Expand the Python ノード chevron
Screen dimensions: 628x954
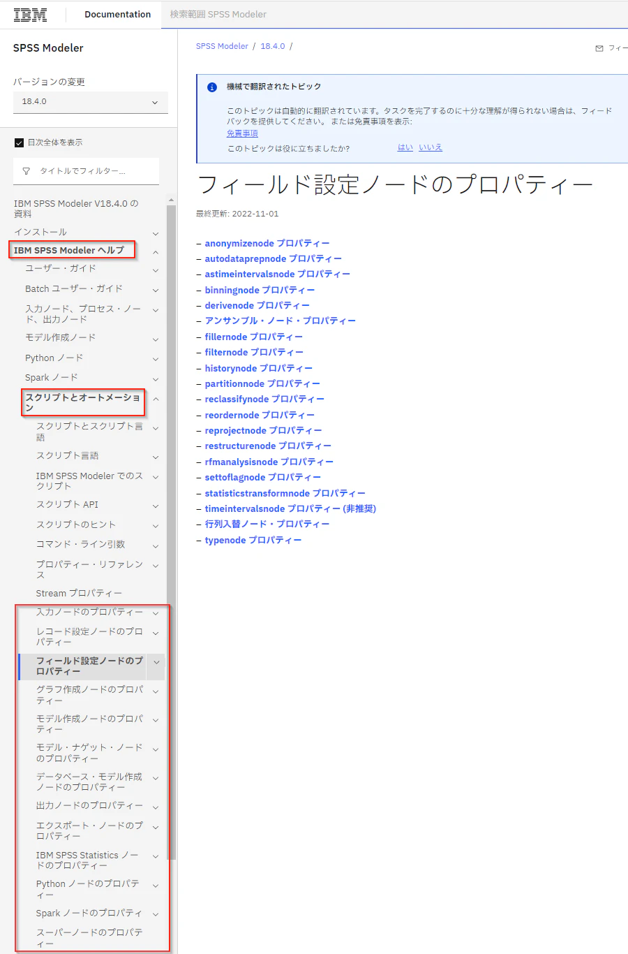[x=156, y=359]
